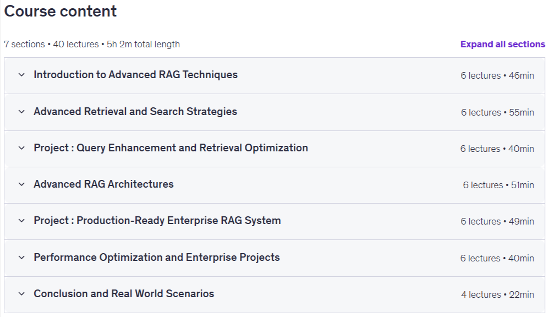The height and width of the screenshot is (317, 549).
Task: Click the 7 sections • 40 lectures summary text
Action: pyautogui.click(x=92, y=45)
